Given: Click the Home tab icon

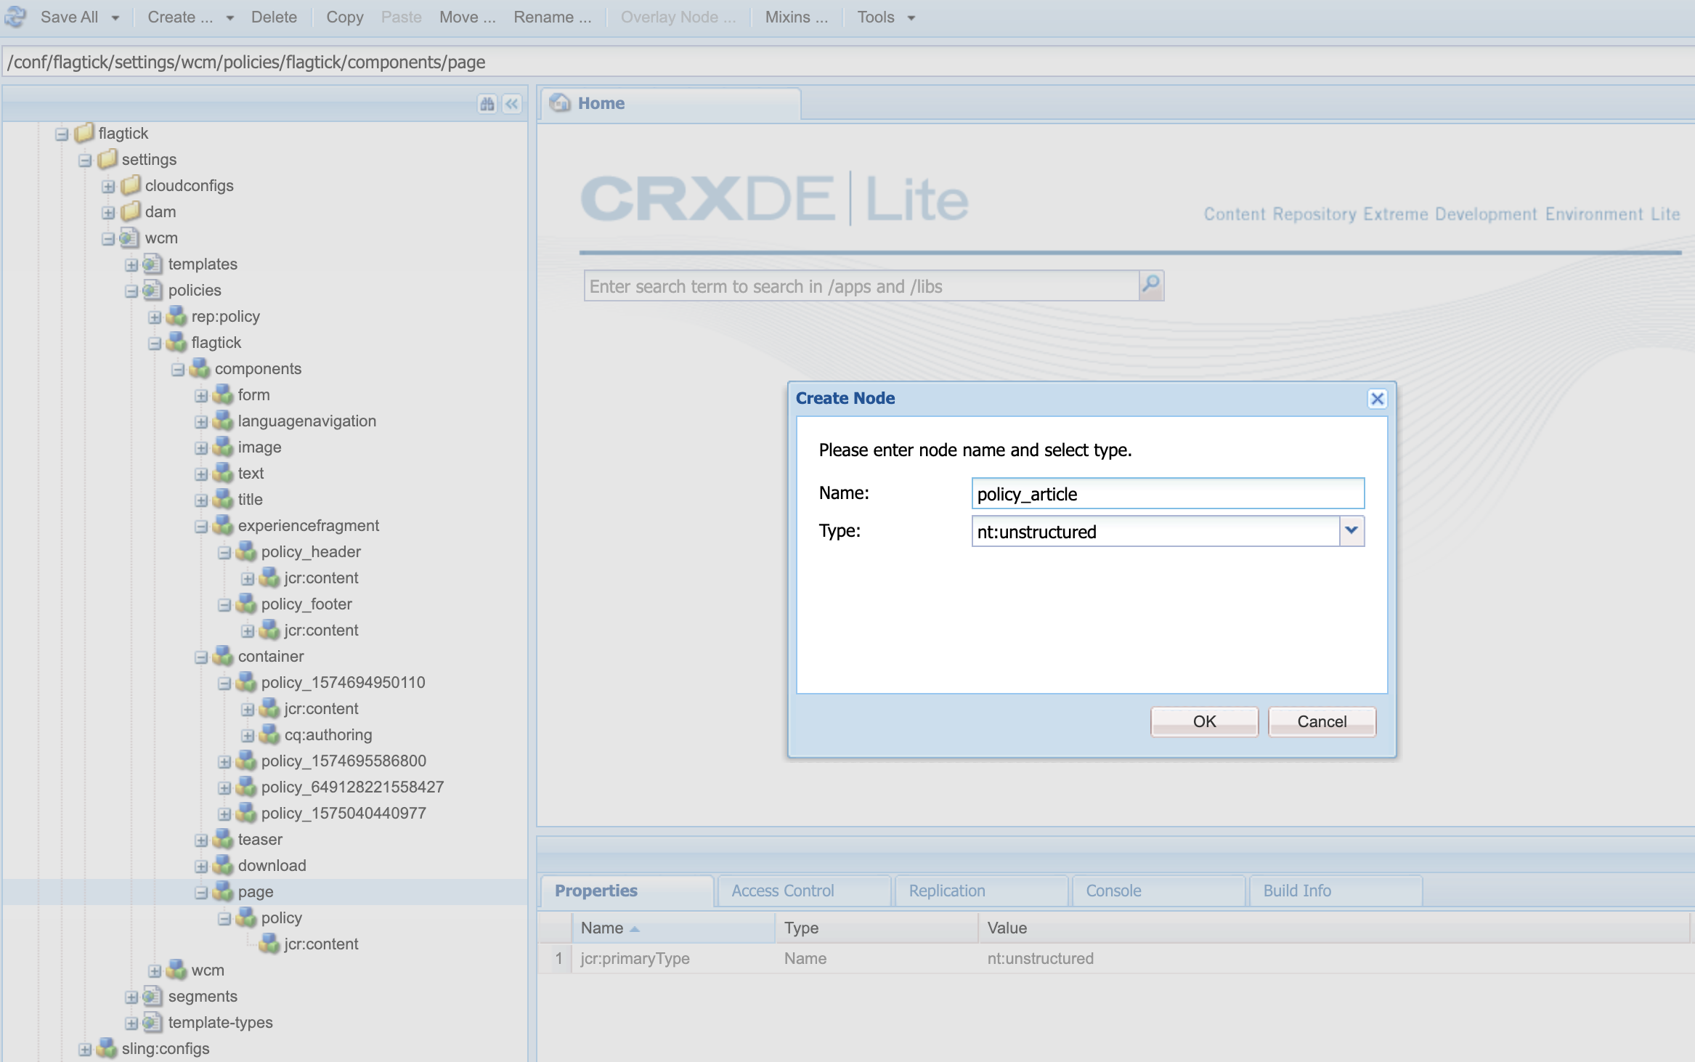Looking at the screenshot, I should tap(560, 103).
